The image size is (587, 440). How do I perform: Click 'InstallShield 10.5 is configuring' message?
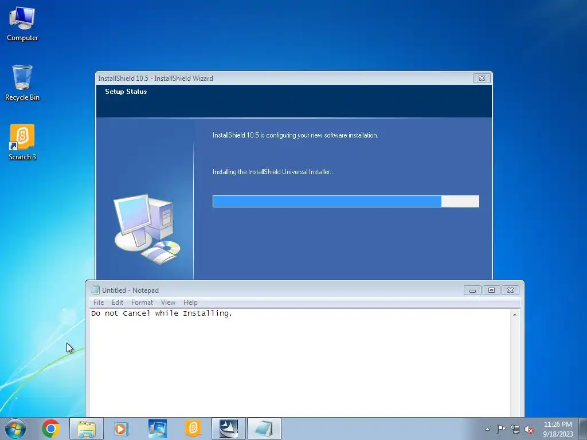(x=295, y=135)
